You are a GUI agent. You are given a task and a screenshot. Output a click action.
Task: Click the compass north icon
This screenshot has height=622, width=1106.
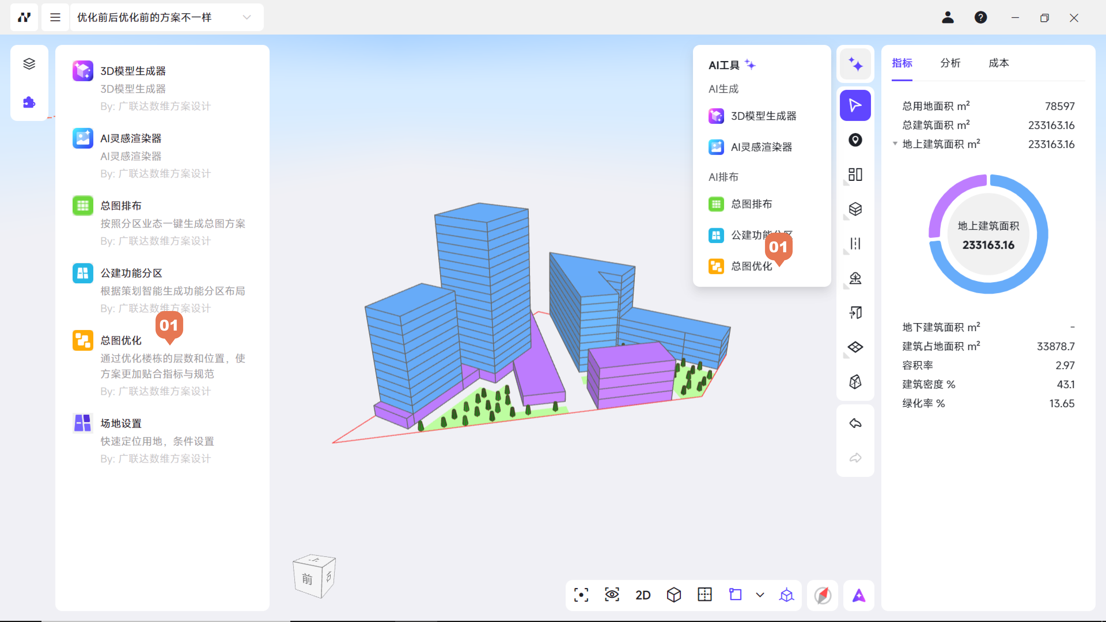click(x=823, y=595)
